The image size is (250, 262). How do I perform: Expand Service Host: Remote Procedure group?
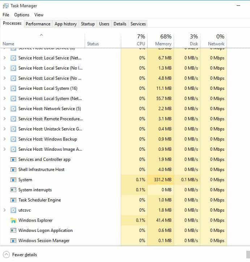pyautogui.click(x=4, y=119)
